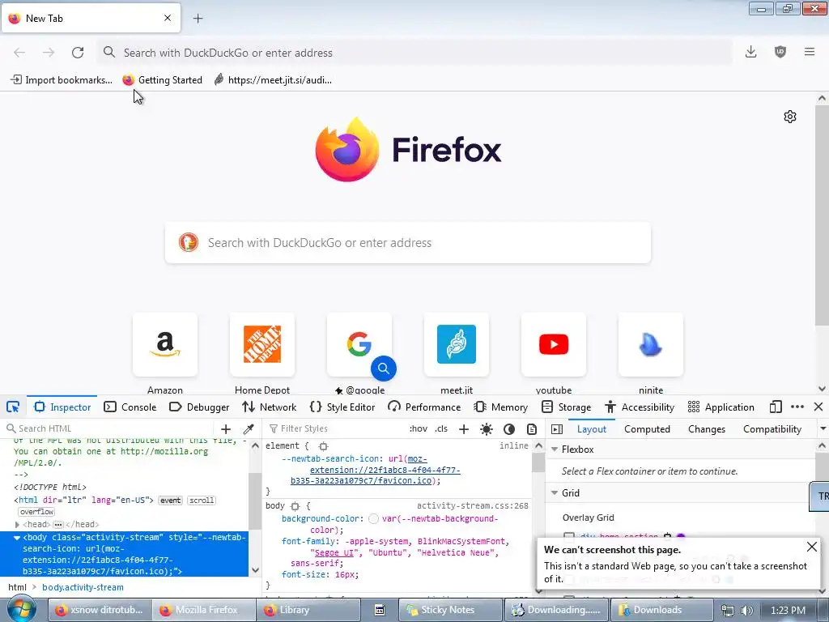
Task: Open the DevTools three-dots customize menu
Action: (x=797, y=407)
